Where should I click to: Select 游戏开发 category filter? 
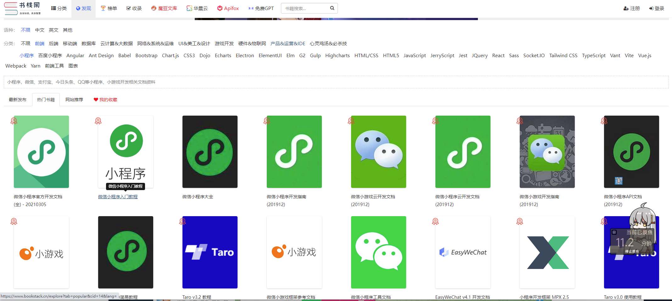(224, 44)
